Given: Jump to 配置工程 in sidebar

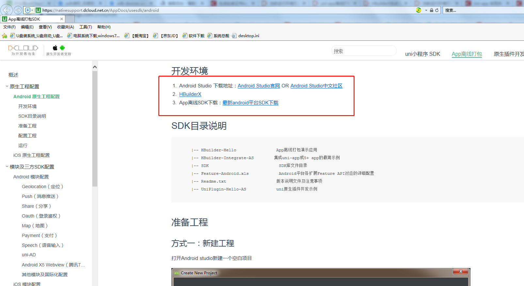Looking at the screenshot, I should pyautogui.click(x=27, y=136).
